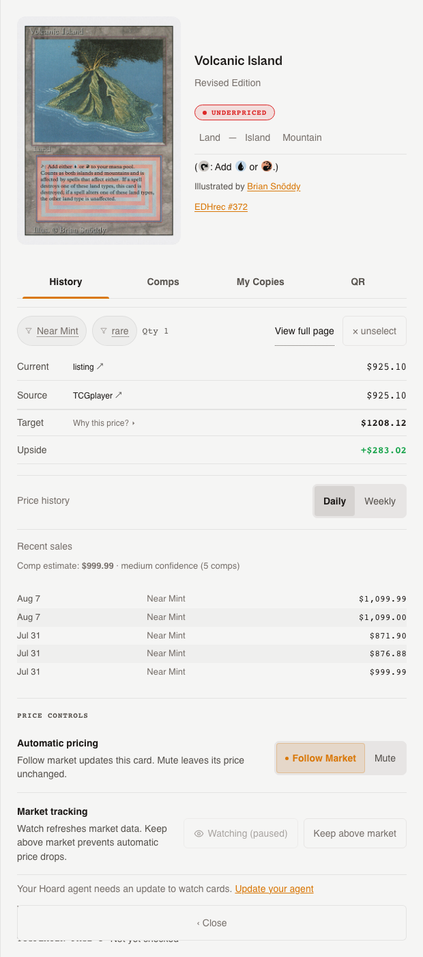
Task: Select the $876.88 Jul 31 sale row
Action: [211, 653]
